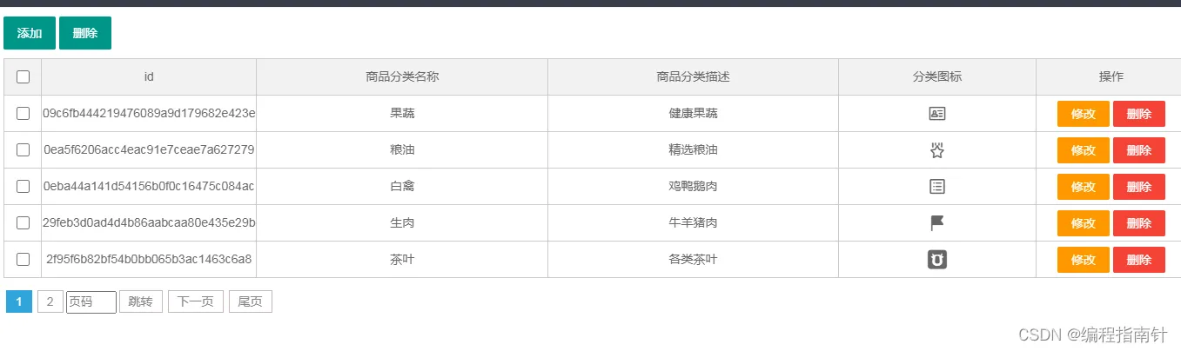
Task: Delete the 粮油 row using red 删除
Action: pos(1139,150)
